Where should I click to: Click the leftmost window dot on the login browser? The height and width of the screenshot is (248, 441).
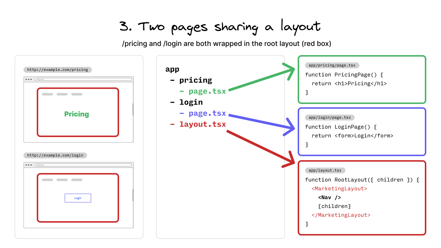[x=26, y=165]
